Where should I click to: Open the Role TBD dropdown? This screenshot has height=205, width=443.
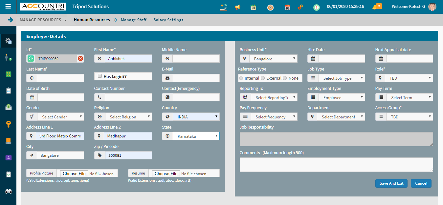point(409,78)
